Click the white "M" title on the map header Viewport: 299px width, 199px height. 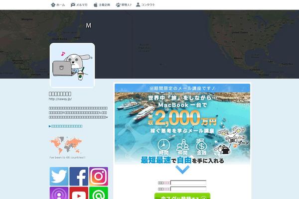point(89,25)
